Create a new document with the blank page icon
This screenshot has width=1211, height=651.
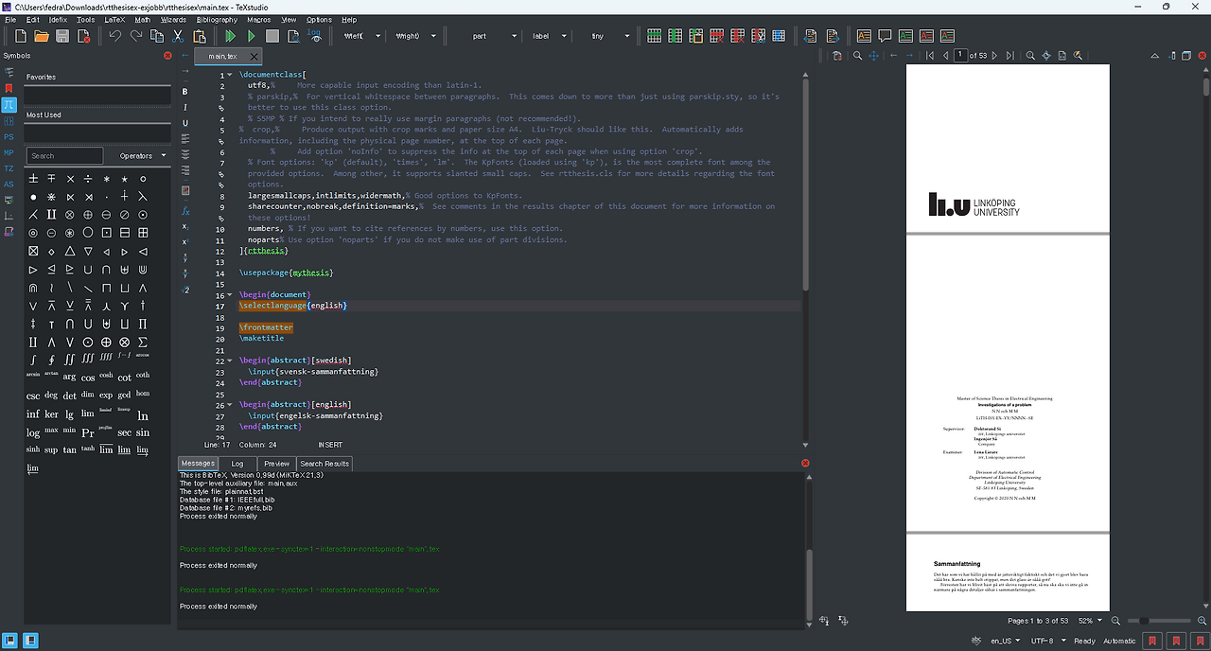[x=20, y=35]
